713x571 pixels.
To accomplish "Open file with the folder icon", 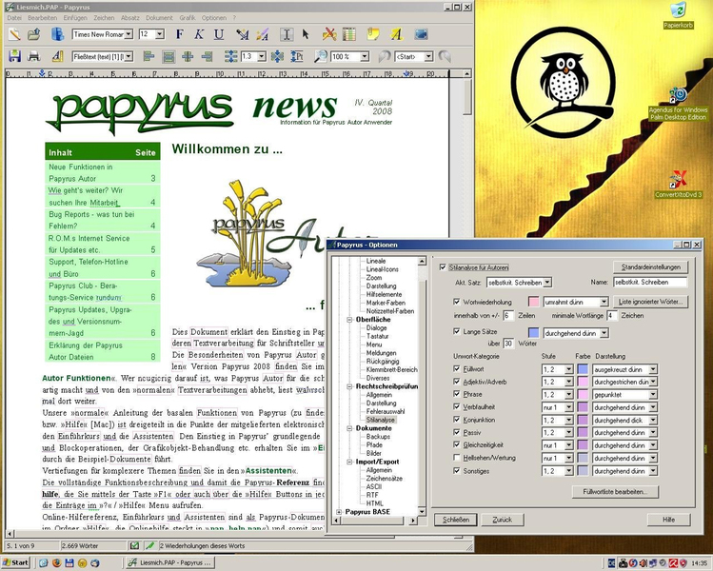I will [34, 34].
